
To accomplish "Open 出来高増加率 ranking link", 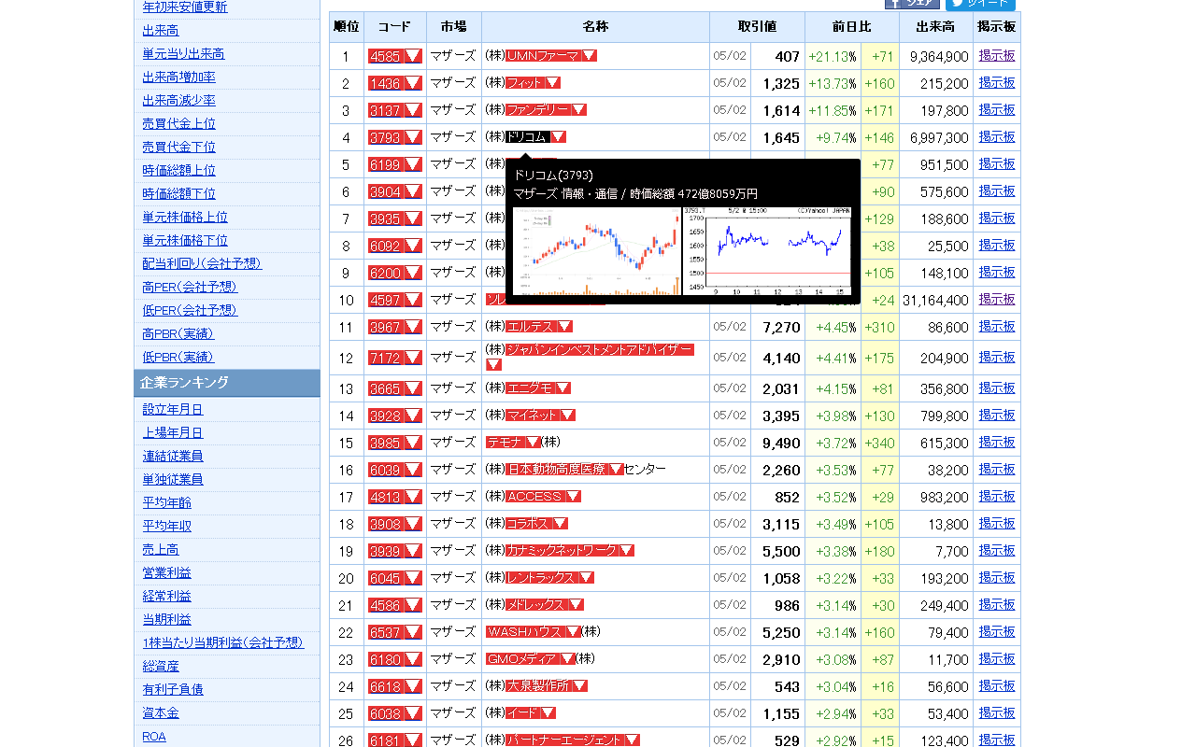I will coord(178,78).
